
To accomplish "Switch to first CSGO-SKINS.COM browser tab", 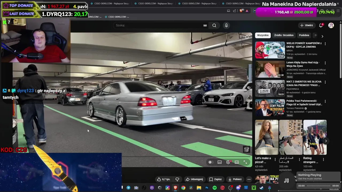I will click(110, 3).
